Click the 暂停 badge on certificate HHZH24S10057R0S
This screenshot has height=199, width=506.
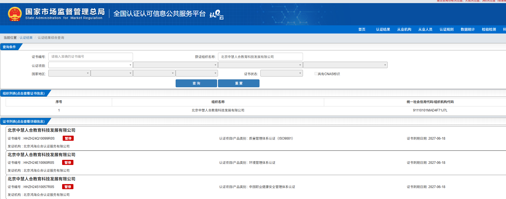(x=68, y=187)
